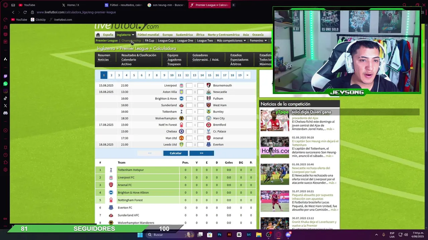Reload the page with the refresh button
Screen dimensions: 428x240
[x=25, y=12]
